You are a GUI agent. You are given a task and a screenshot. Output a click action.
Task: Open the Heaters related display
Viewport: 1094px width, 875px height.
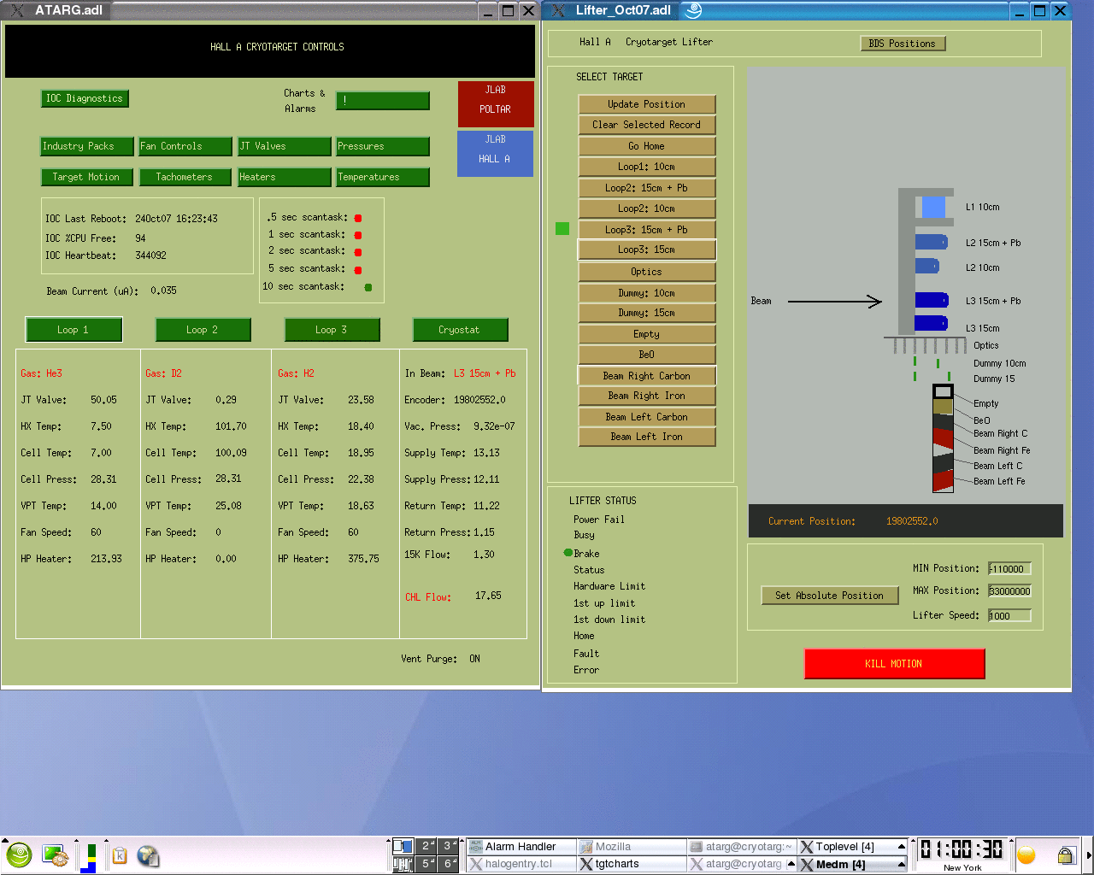tap(284, 177)
